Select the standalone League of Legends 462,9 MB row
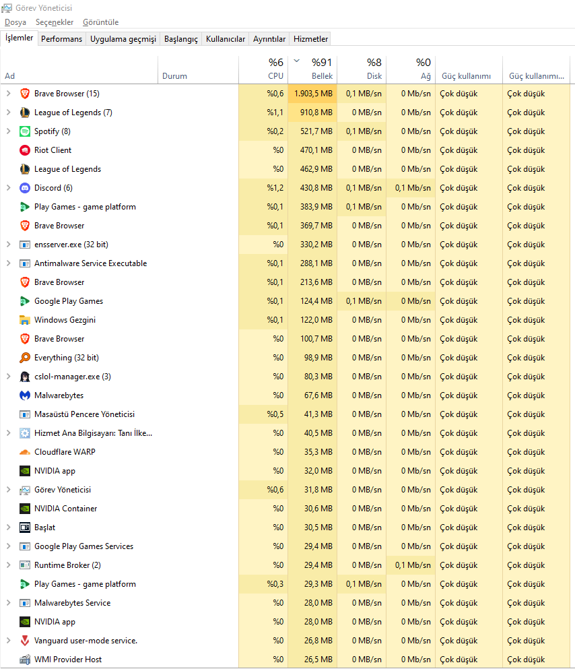The image size is (575, 671). pyautogui.click(x=285, y=169)
